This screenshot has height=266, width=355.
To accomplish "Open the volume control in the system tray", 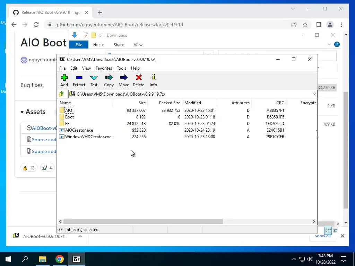I will point(310,259).
